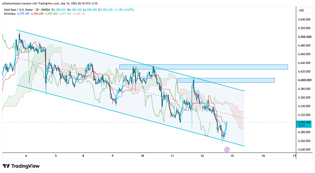Click the purple lightning event icon
This screenshot has width=315, height=173.
click(x=227, y=149)
